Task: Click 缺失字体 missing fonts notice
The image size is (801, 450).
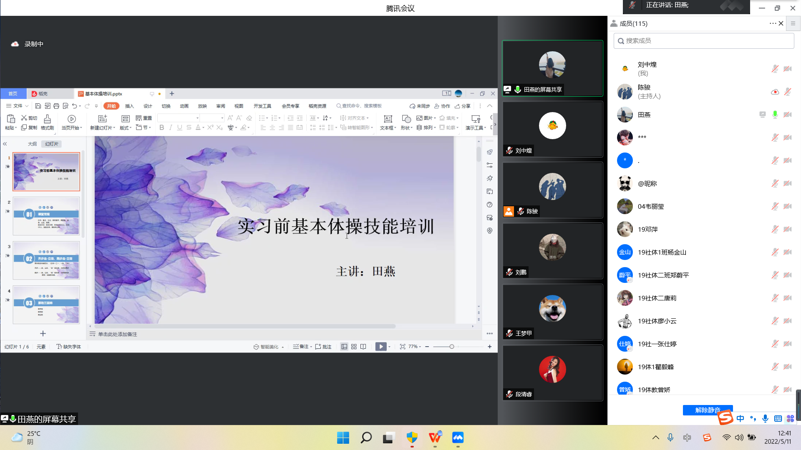Action: point(69,347)
